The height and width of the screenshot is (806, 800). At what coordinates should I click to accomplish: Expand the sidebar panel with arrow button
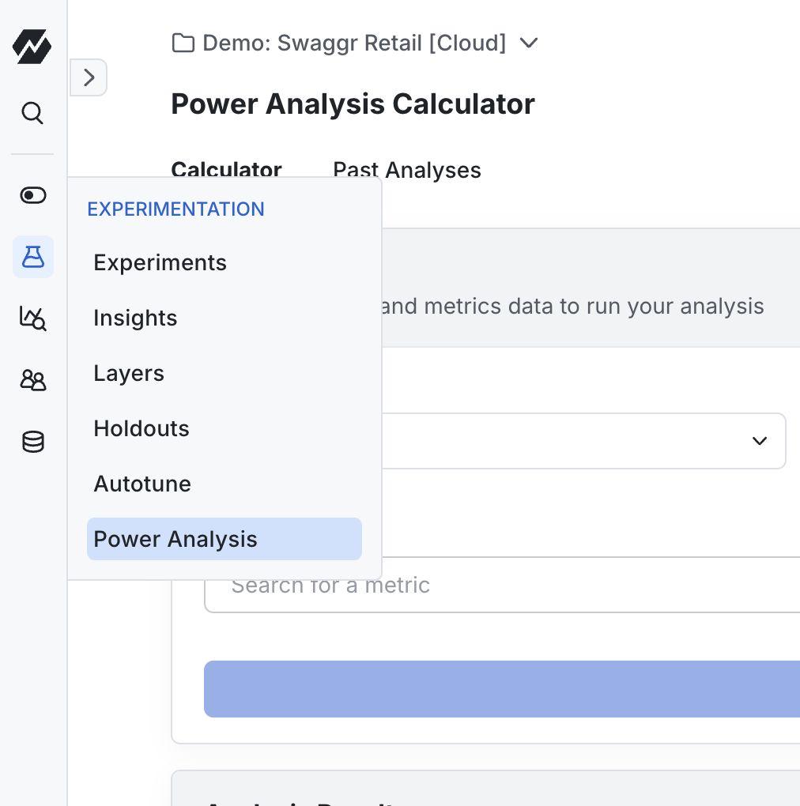pyautogui.click(x=89, y=77)
